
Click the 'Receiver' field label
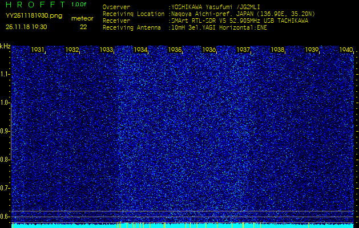pos(116,21)
